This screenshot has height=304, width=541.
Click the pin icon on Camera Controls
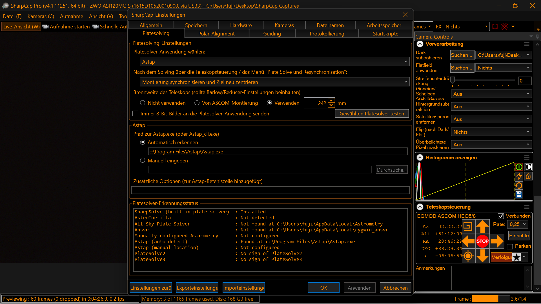(x=537, y=37)
